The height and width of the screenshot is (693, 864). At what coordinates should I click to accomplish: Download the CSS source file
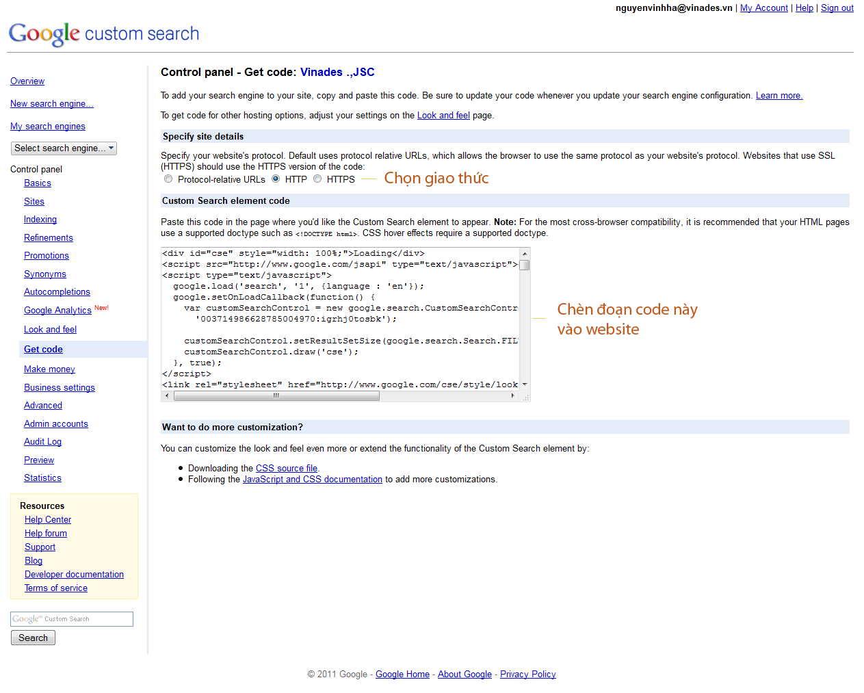tap(287, 469)
